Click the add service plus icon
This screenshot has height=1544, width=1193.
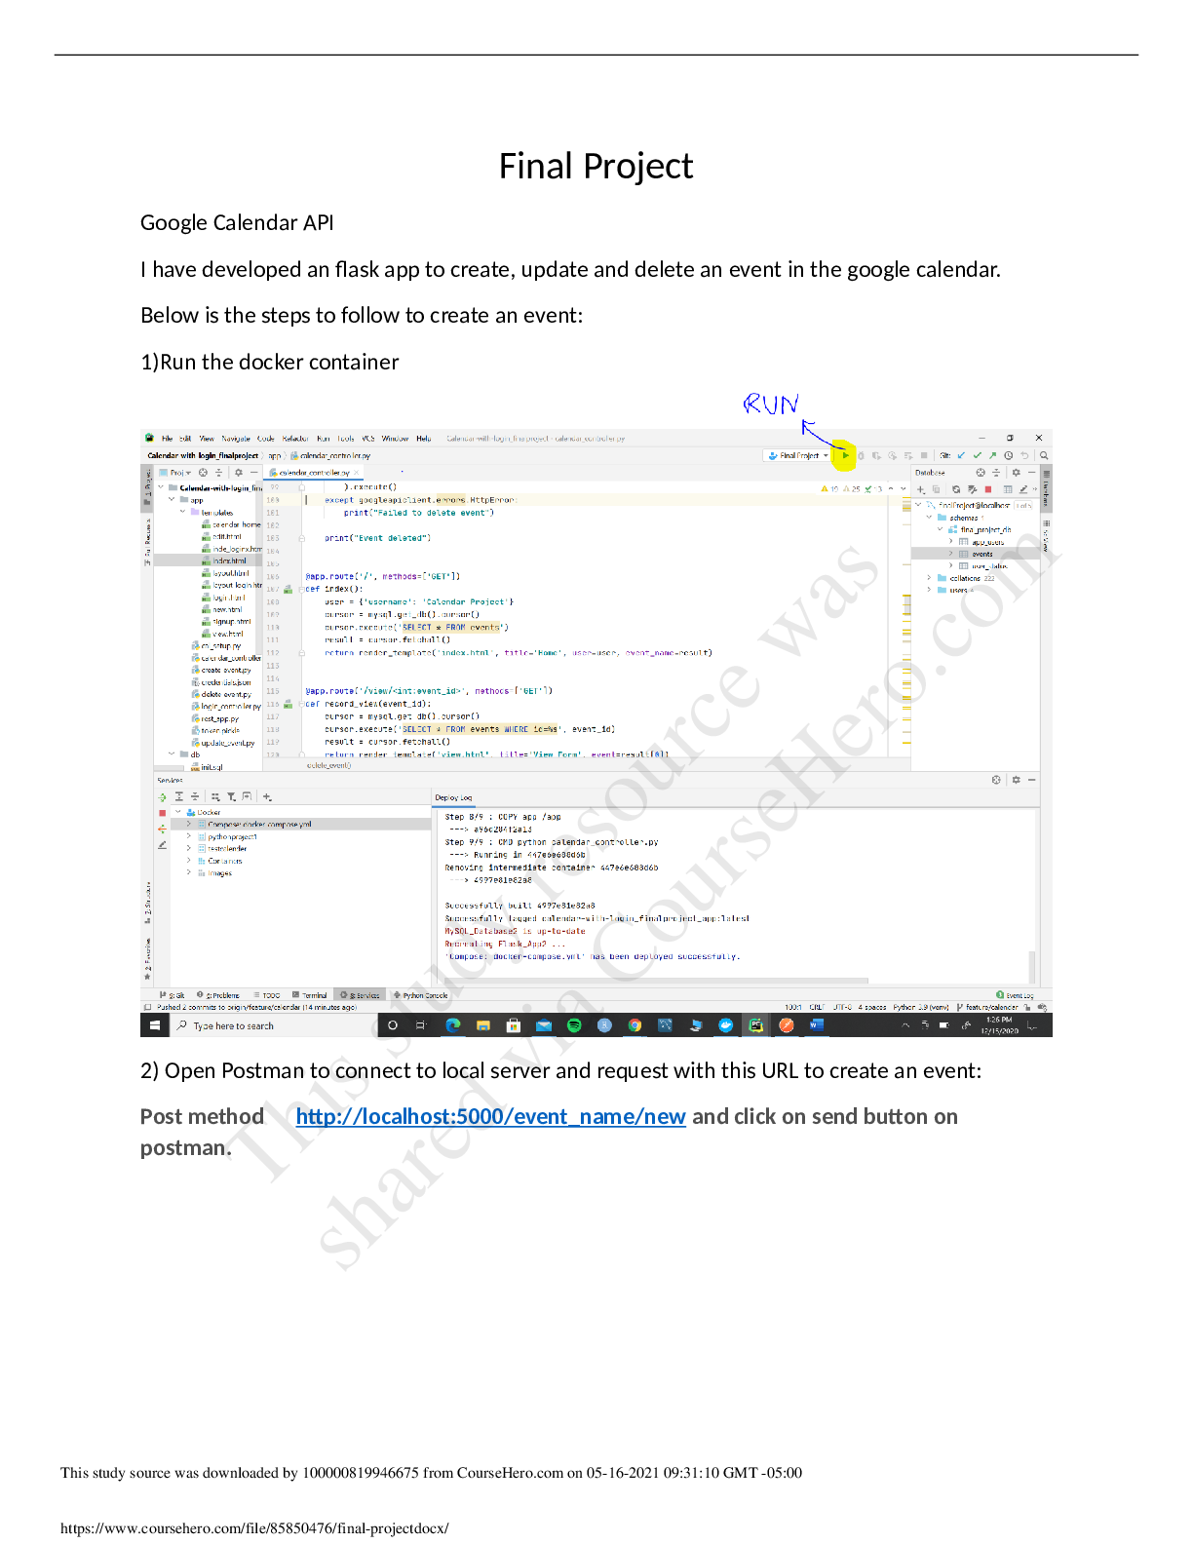tap(267, 796)
